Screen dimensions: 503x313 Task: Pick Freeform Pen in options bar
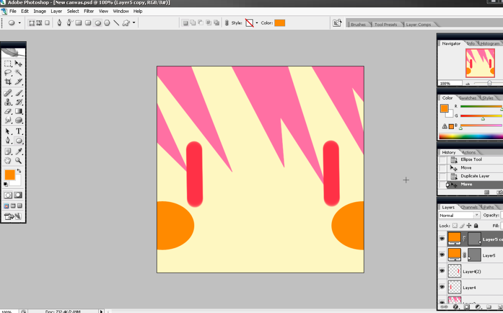pyautogui.click(x=69, y=23)
